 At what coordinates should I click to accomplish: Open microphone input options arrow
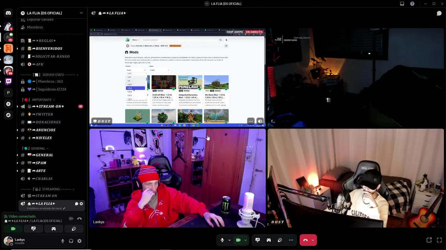(x=229, y=240)
